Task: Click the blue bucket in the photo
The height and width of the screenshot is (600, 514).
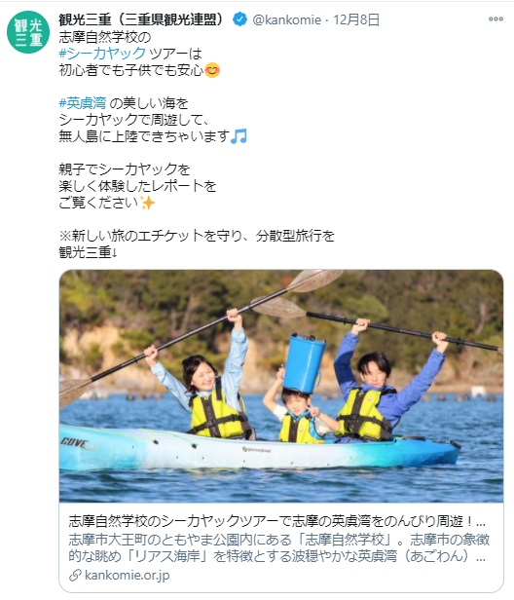Action: pyautogui.click(x=305, y=363)
